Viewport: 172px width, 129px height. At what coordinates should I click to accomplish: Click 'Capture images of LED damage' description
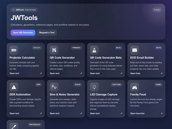pos(105,104)
